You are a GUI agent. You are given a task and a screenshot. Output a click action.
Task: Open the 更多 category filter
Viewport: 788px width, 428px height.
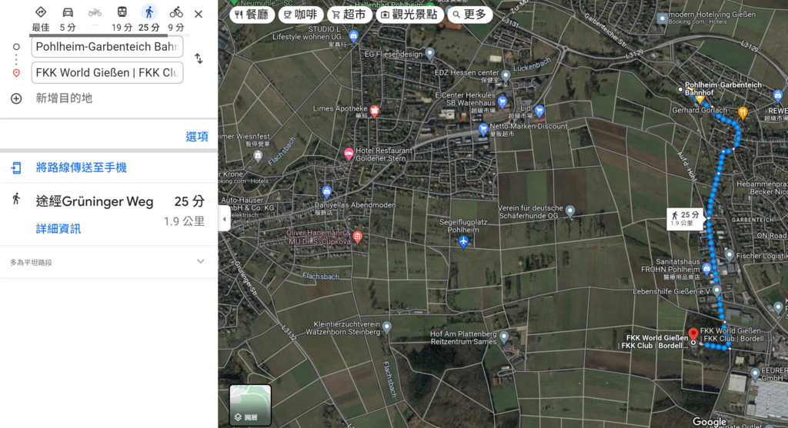(469, 15)
